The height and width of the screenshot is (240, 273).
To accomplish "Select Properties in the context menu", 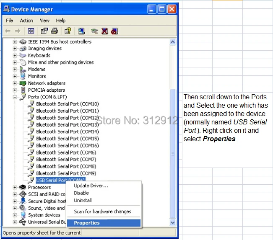I will tap(104, 223).
